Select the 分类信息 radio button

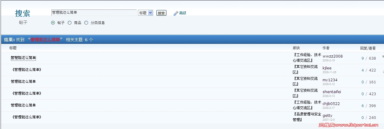(86, 23)
